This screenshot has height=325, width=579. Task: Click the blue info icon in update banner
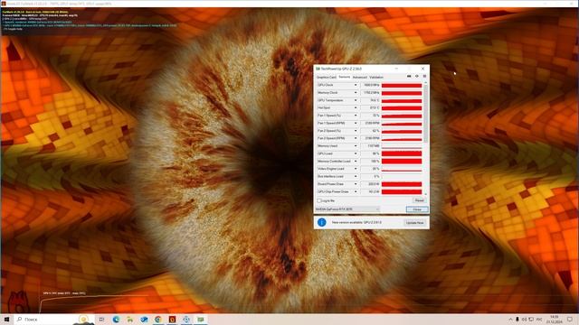(x=322, y=222)
